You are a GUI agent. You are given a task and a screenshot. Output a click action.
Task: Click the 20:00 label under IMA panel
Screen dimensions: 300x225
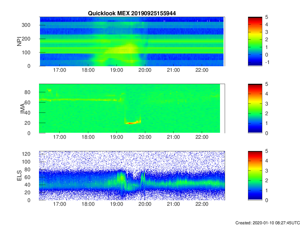145,137
